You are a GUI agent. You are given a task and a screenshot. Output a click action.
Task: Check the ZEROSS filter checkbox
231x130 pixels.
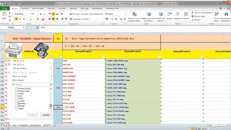[x=17, y=106]
